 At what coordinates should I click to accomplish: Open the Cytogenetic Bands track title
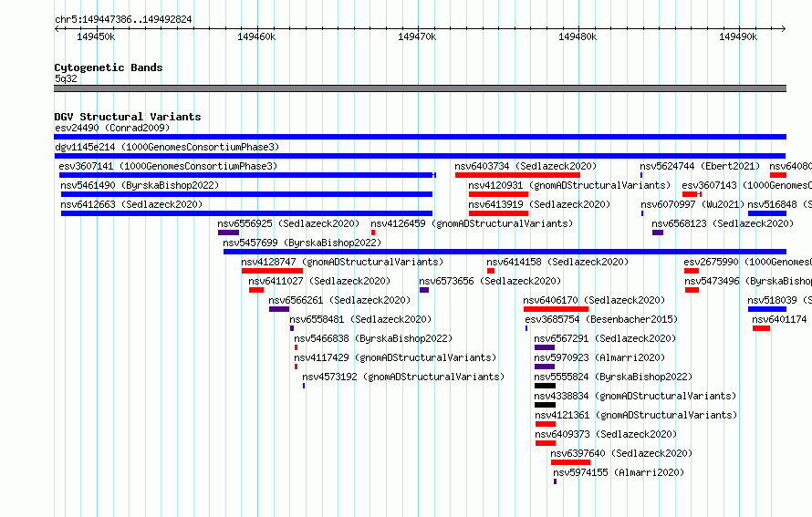tap(109, 67)
